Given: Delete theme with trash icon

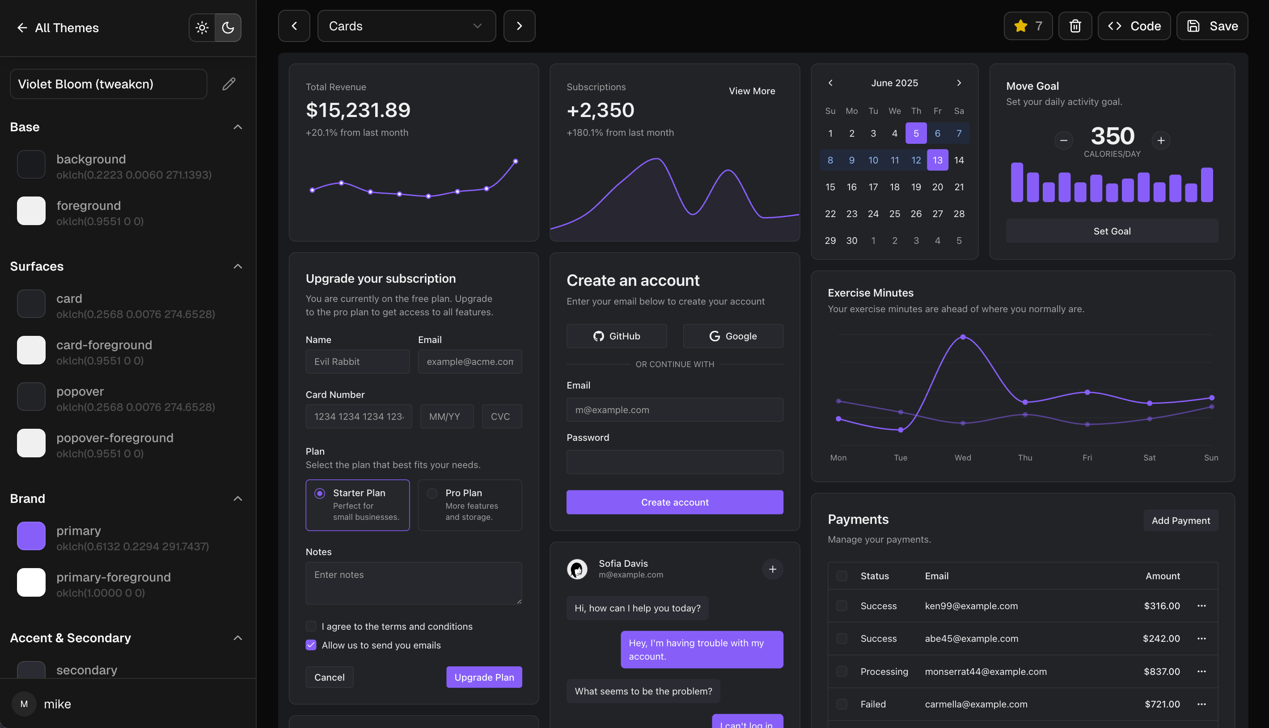Looking at the screenshot, I should click(x=1075, y=26).
